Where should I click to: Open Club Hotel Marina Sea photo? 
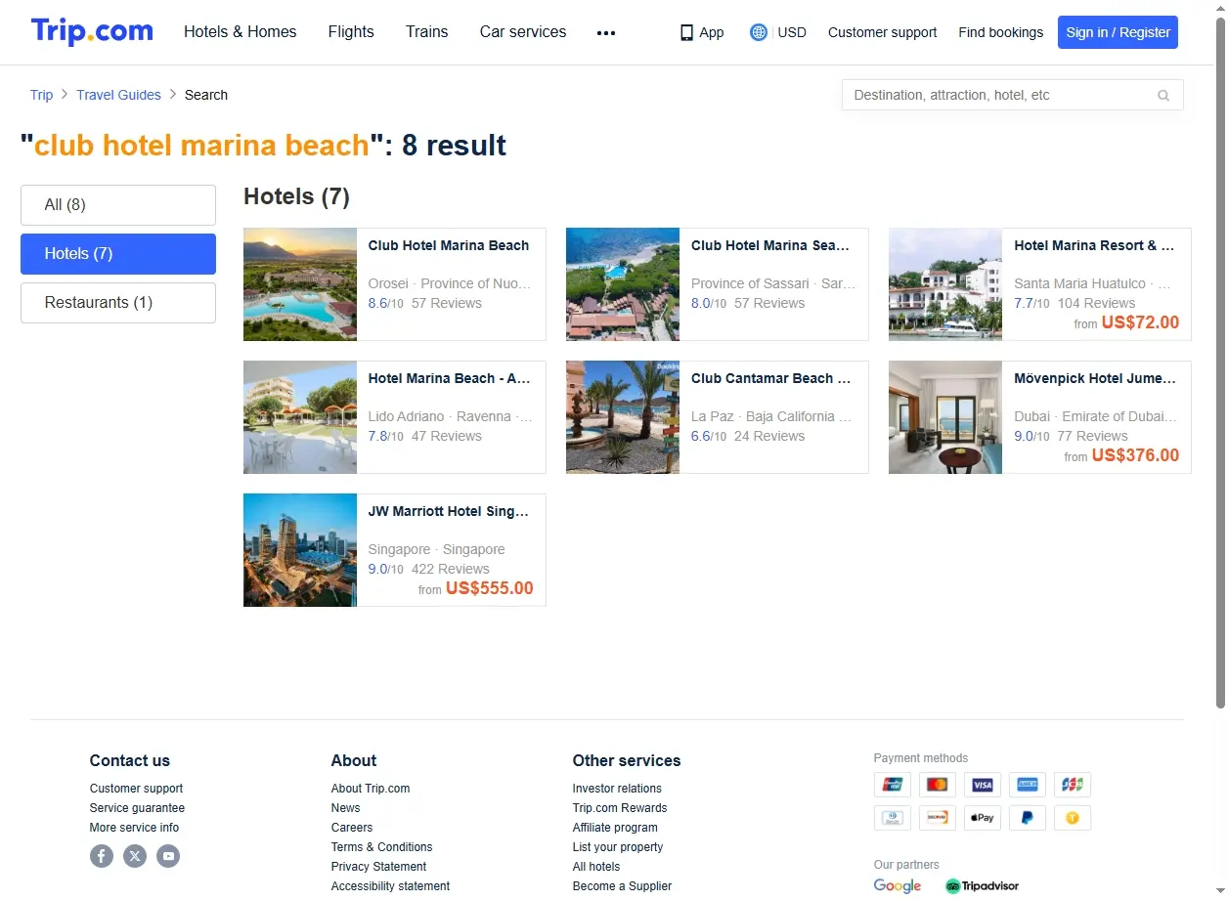[x=623, y=284]
